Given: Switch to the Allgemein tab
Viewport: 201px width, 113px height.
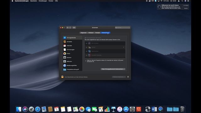Looking at the screenshot, I should click(x=84, y=33).
